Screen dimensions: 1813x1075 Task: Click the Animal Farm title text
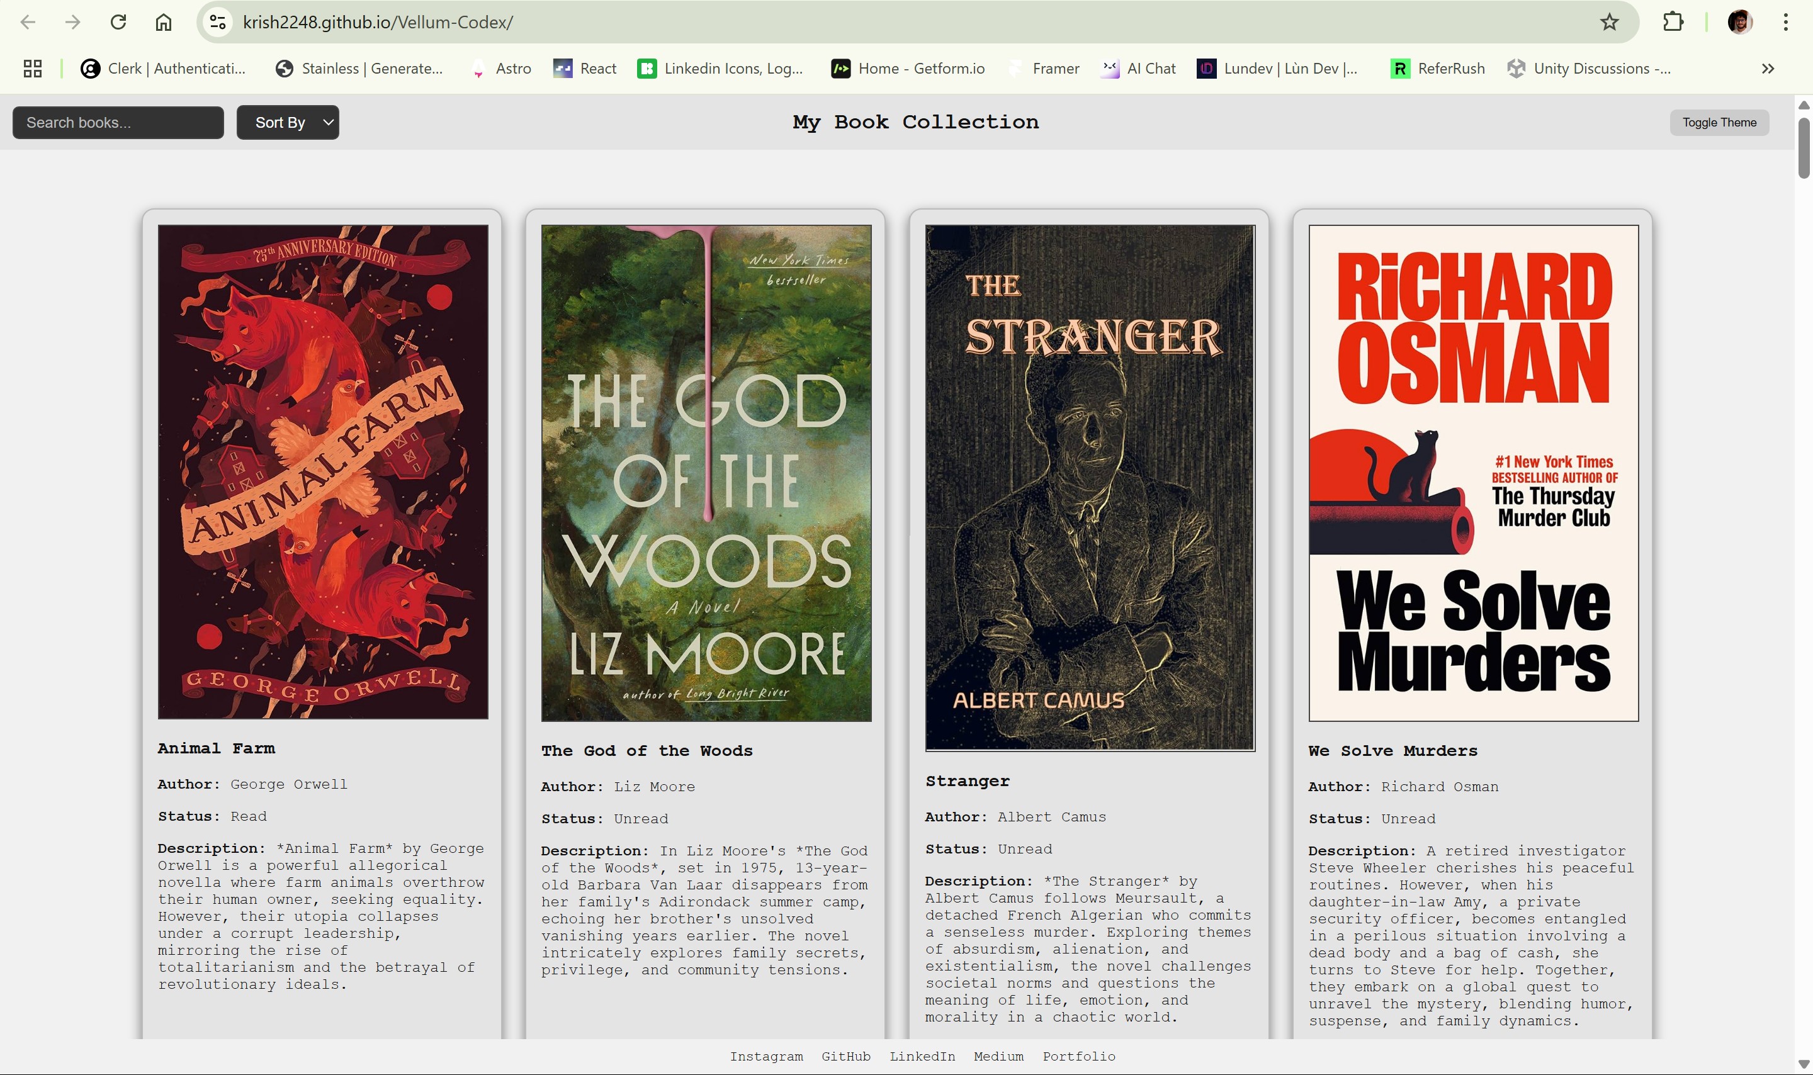(x=217, y=748)
